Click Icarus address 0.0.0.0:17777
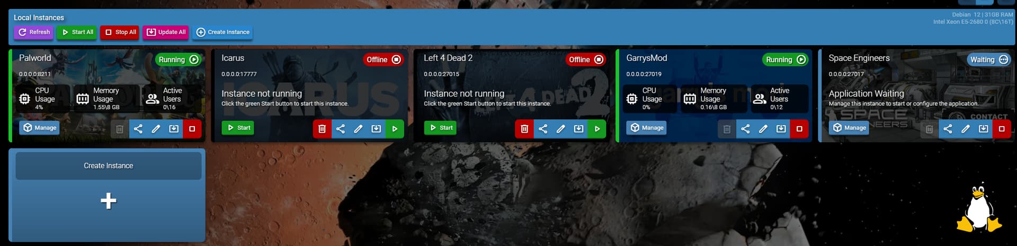Screen dimensions: 1017x246 coord(239,74)
